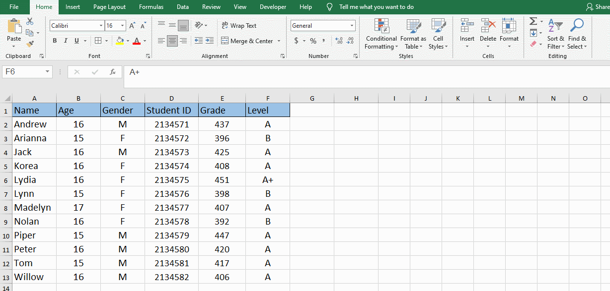The image size is (610, 291).
Task: Click the Share button
Action: point(598,7)
